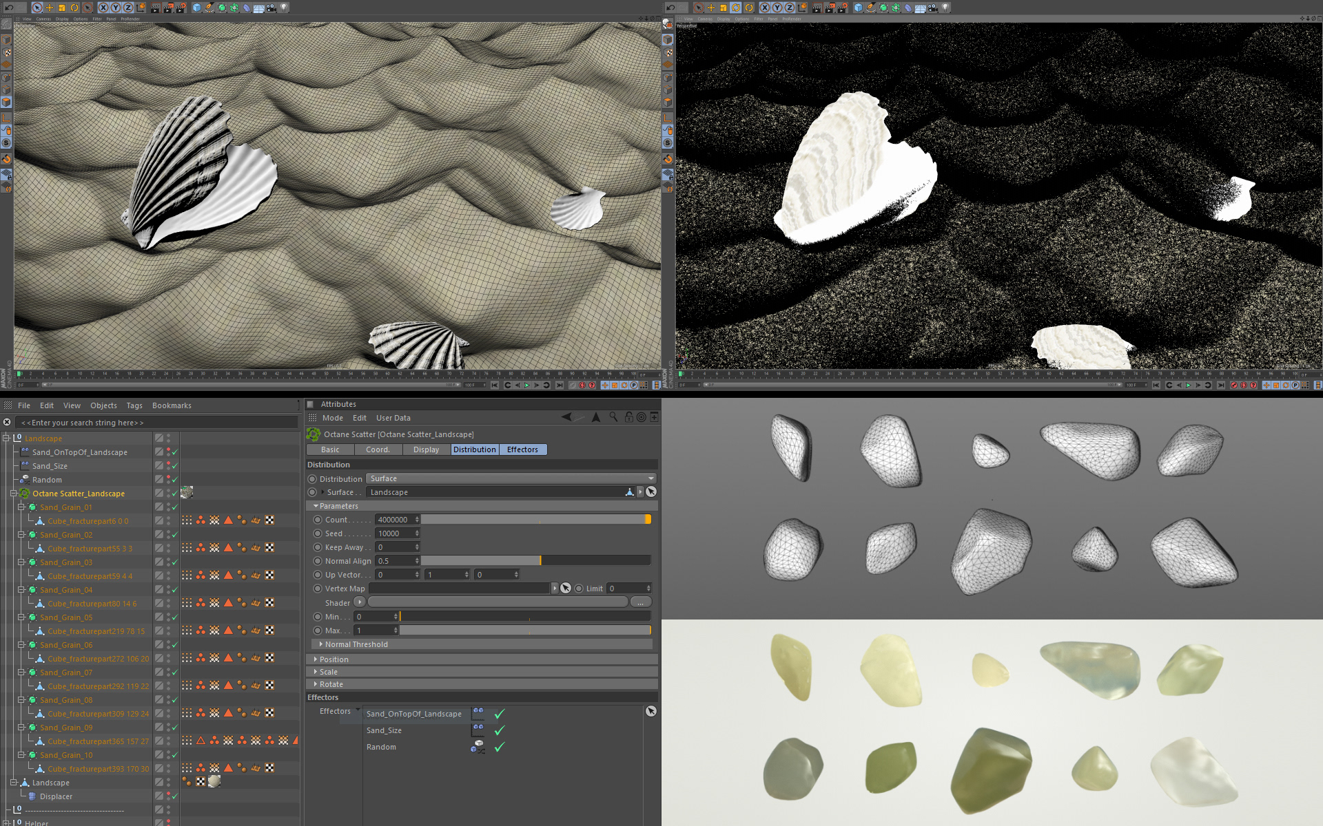Click the Render Settings clapperboard icon
The image size is (1323, 826).
[181, 8]
